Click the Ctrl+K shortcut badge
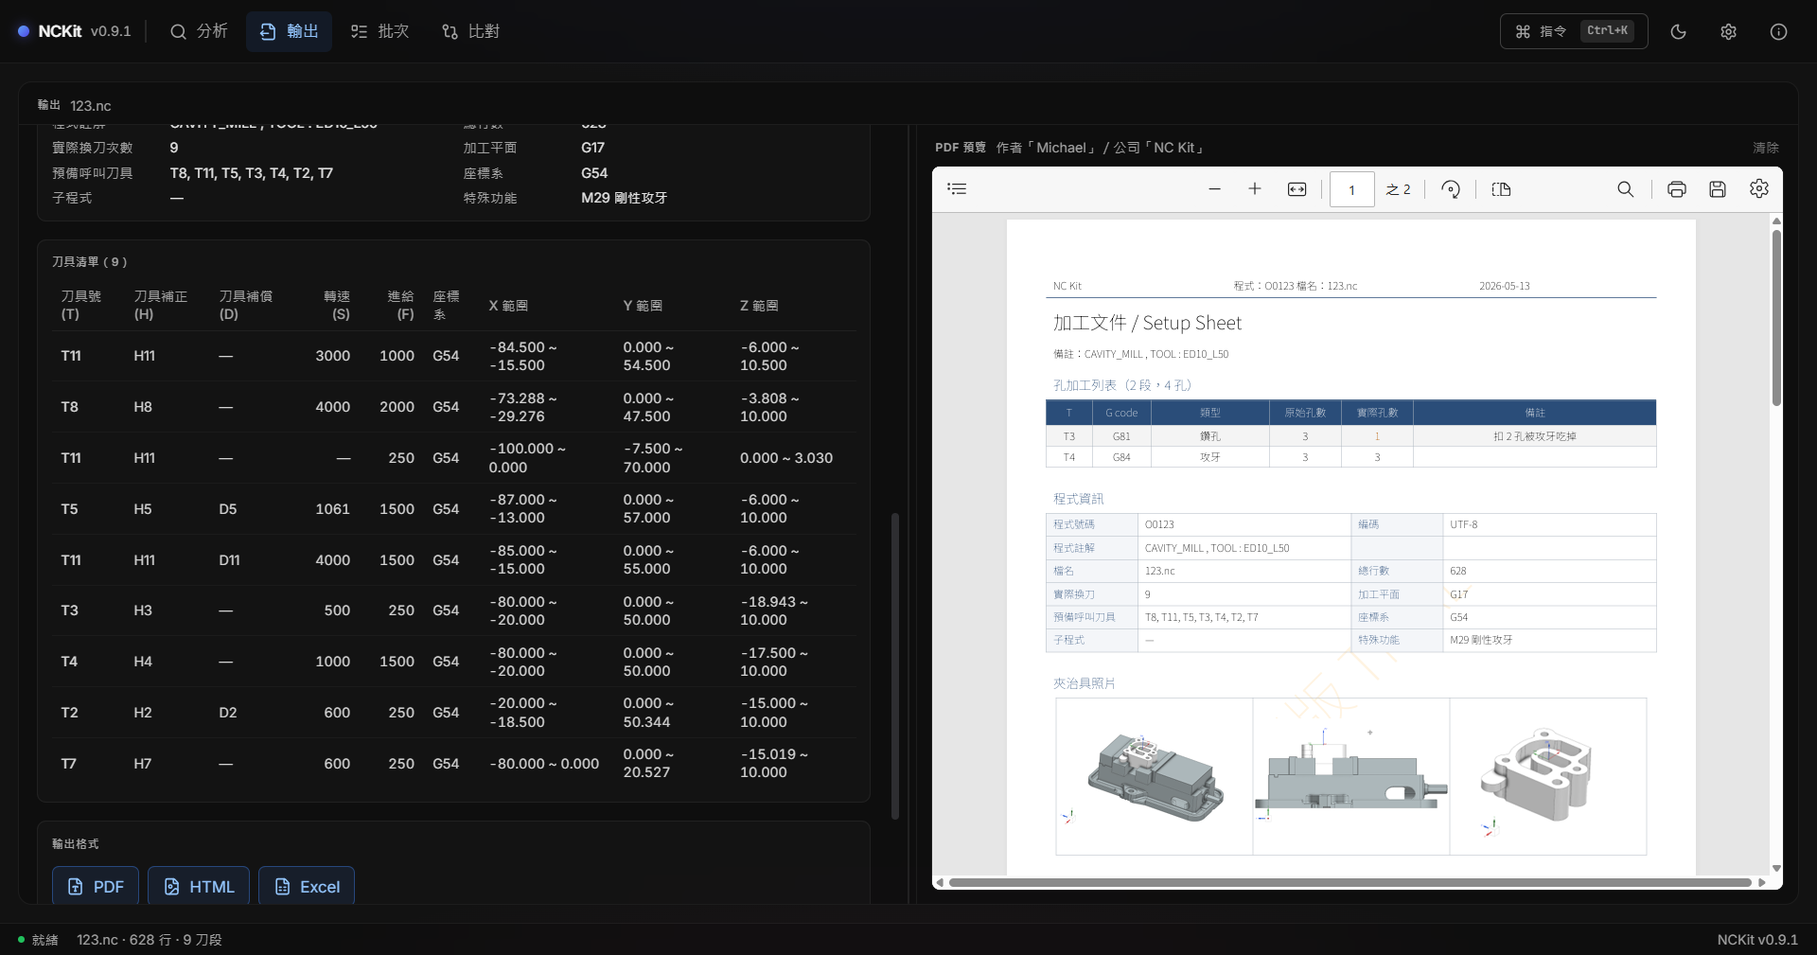Viewport: 1817px width, 955px height. [x=1608, y=31]
